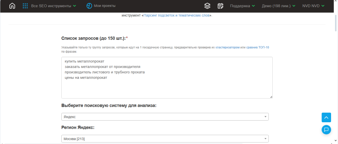Open the search engine select showing Яндекс
This screenshot has width=338, height=144.
click(x=165, y=117)
